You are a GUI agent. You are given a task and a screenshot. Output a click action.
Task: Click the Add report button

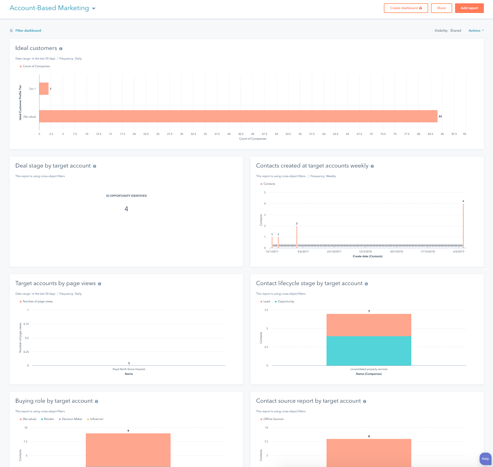click(x=469, y=8)
